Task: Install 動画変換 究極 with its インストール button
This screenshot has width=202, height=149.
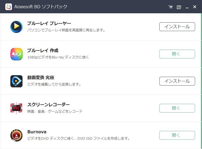Action: point(177,81)
